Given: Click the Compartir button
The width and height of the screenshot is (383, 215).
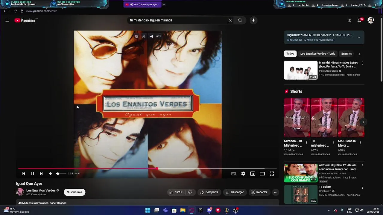Looking at the screenshot, I should pos(209,192).
